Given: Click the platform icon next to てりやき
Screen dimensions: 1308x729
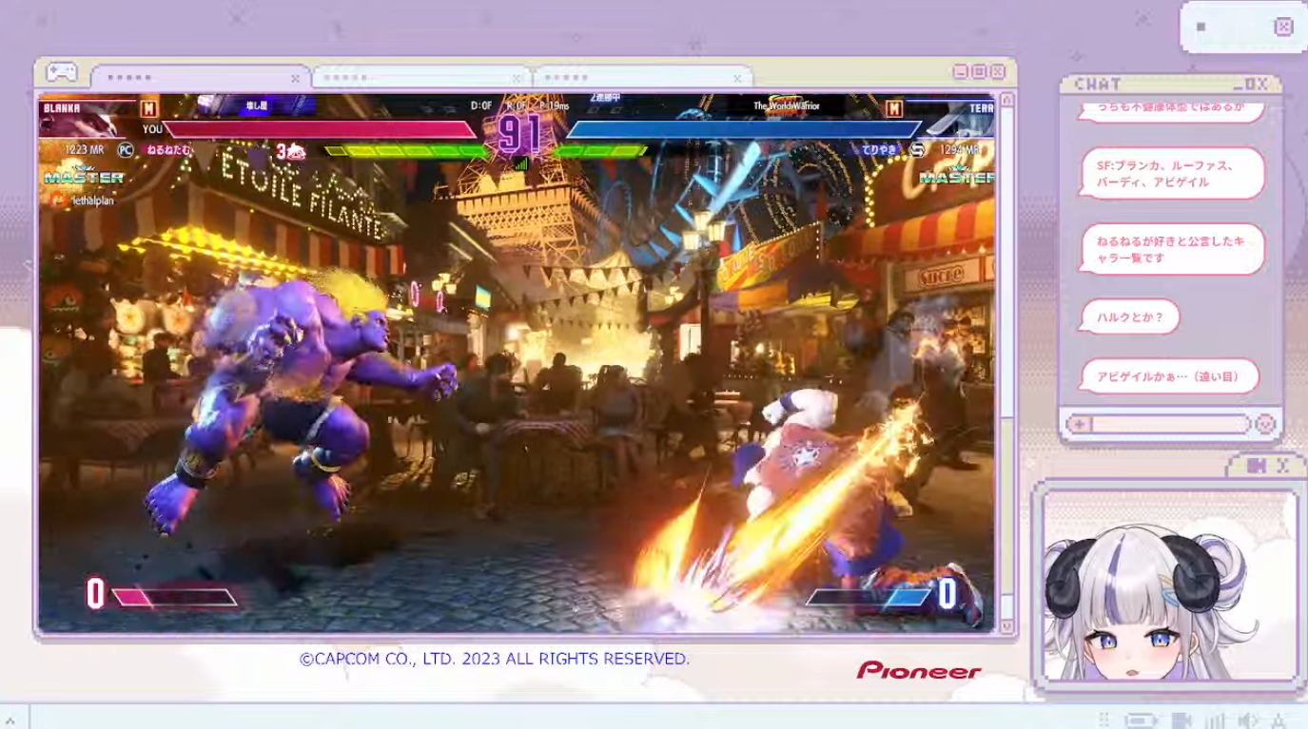Looking at the screenshot, I should pyautogui.click(x=917, y=149).
